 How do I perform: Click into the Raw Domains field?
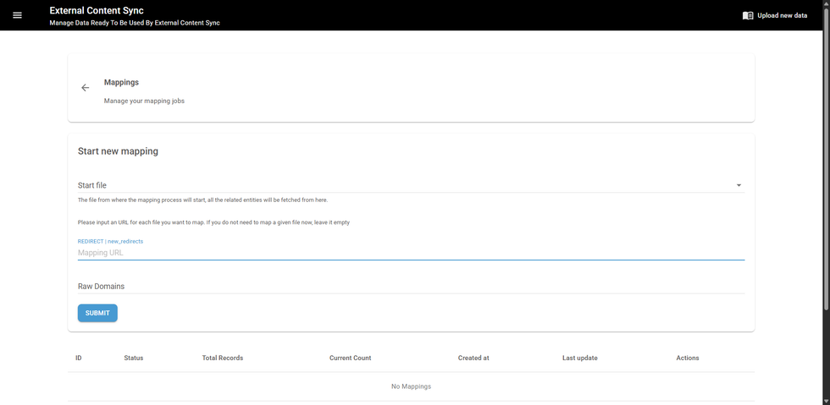click(411, 286)
